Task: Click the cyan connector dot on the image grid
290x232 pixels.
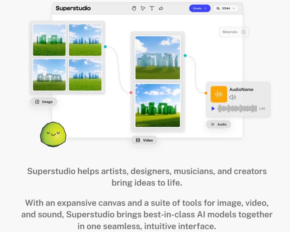Action: tap(105, 46)
